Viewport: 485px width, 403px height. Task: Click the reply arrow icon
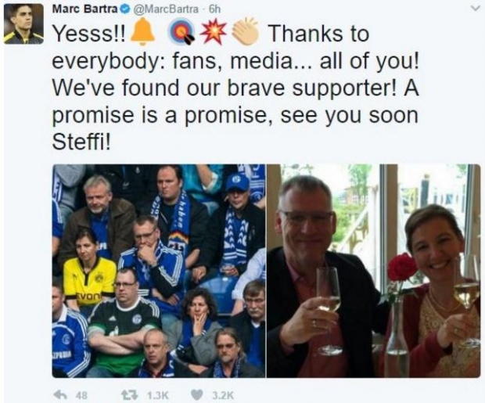click(x=59, y=394)
